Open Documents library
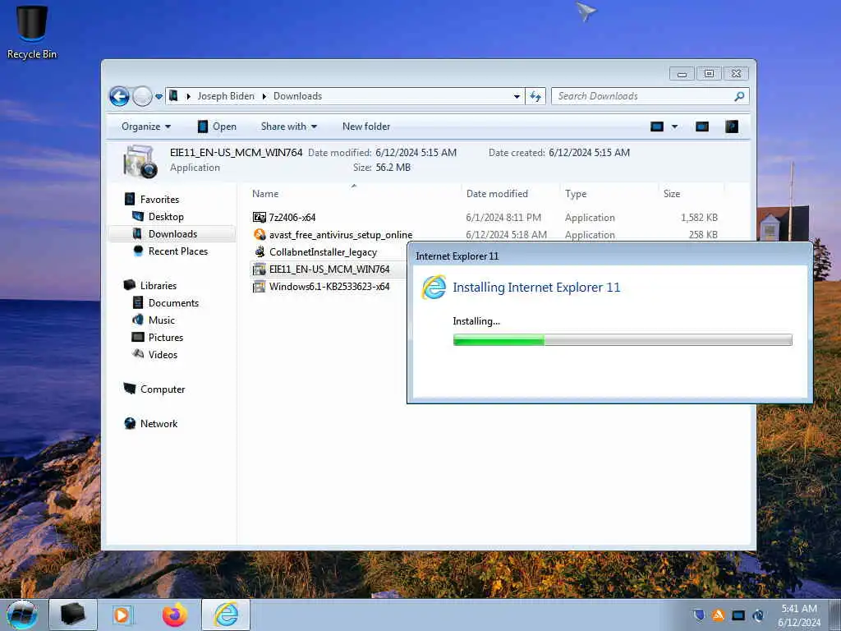Screen dimensions: 841x631 [173, 302]
